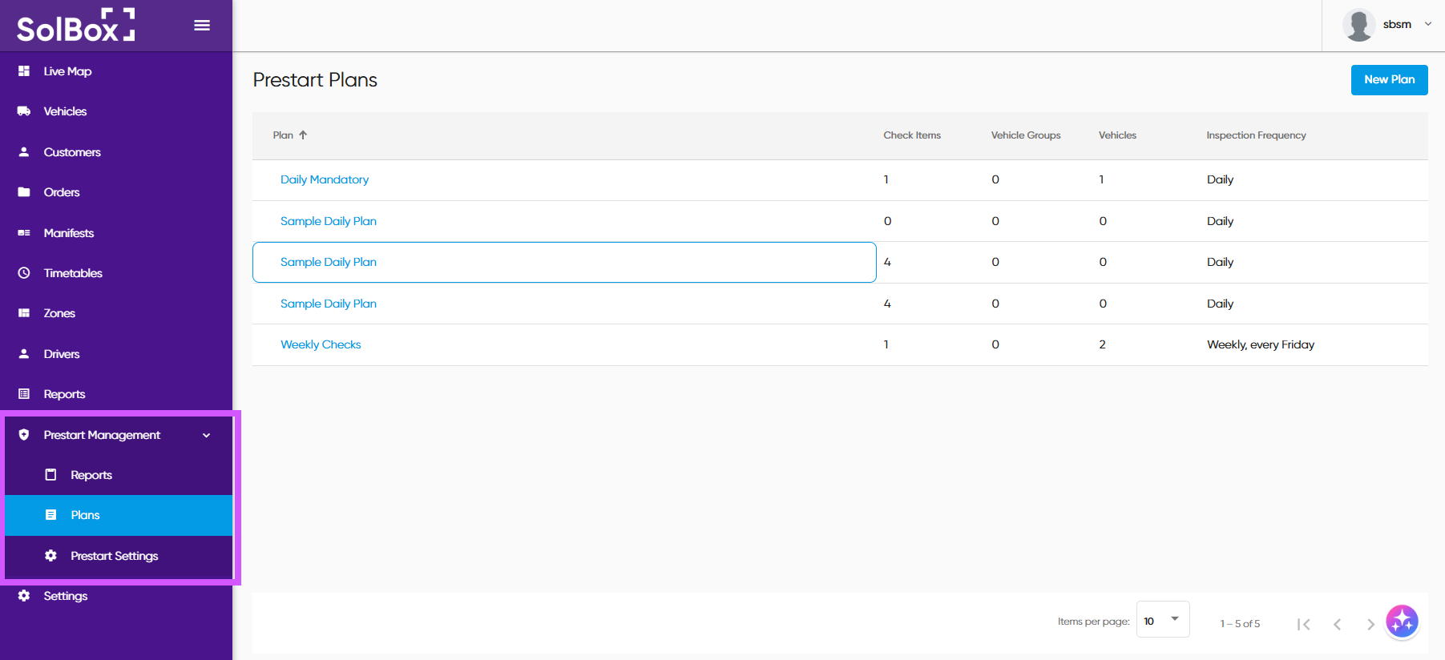Click the Live Map grid icon
Image resolution: width=1445 pixels, height=660 pixels.
click(24, 71)
